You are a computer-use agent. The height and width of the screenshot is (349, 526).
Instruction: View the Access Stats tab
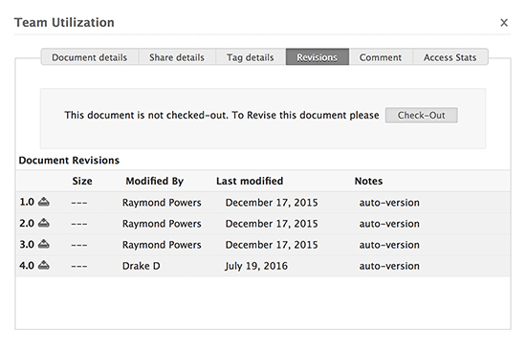pos(449,57)
